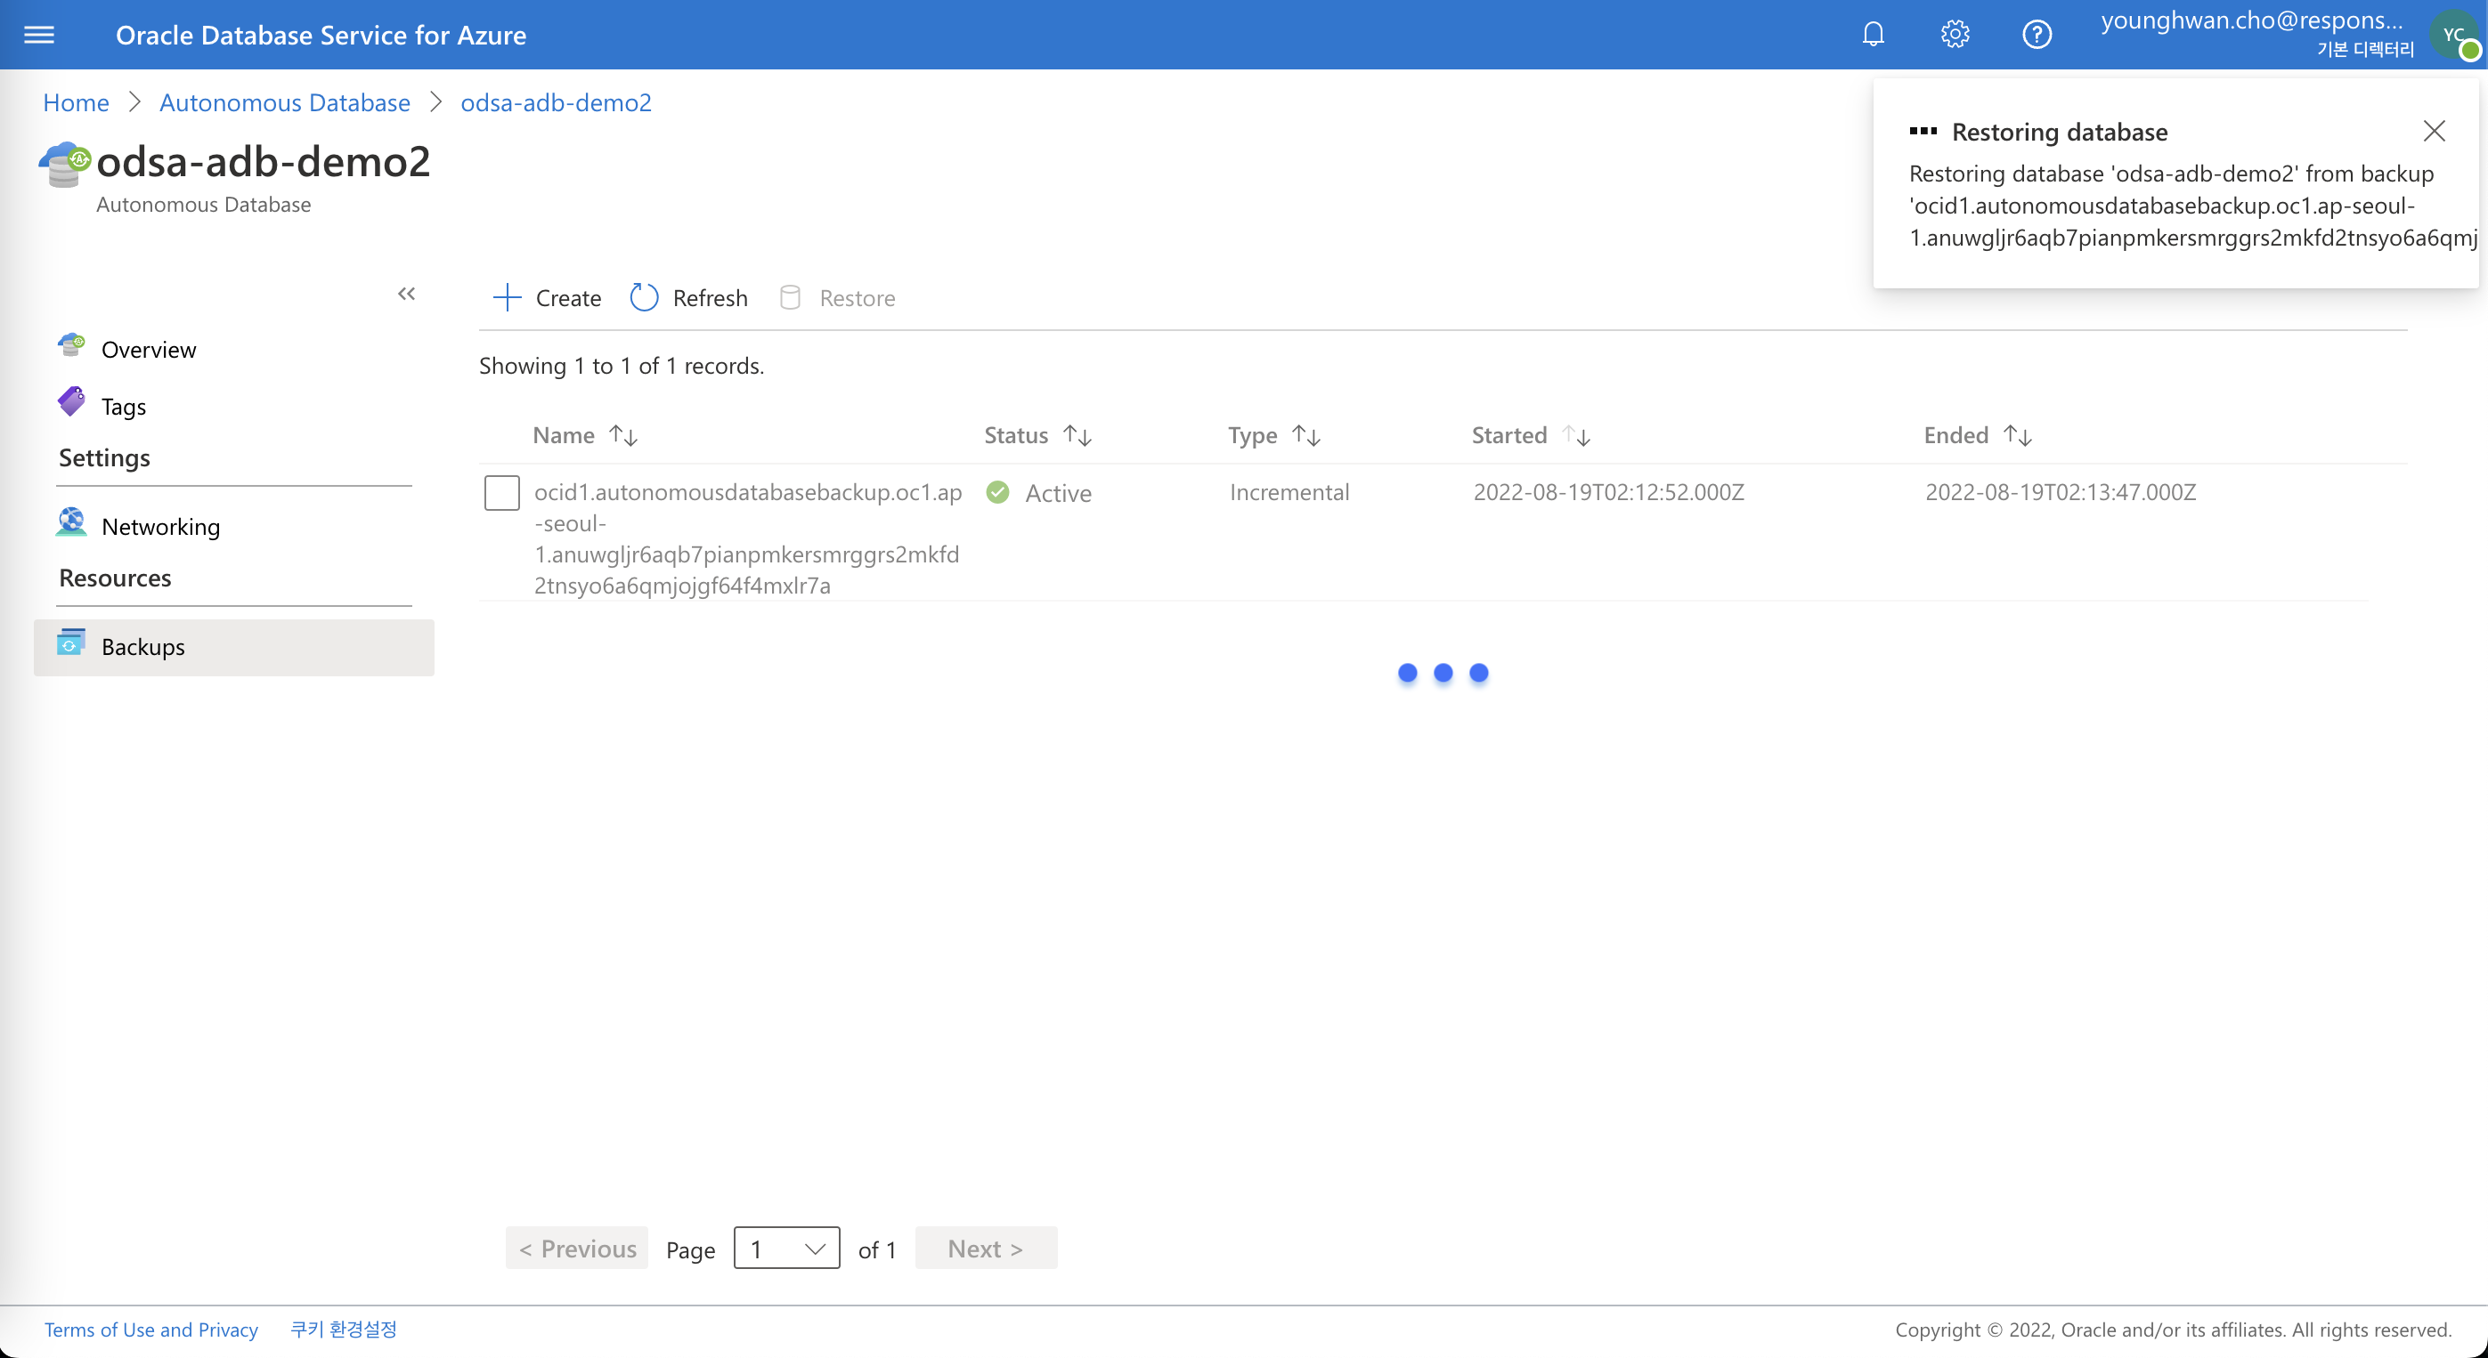Sort the table by Started column arrows
The image size is (2488, 1358).
point(1577,435)
